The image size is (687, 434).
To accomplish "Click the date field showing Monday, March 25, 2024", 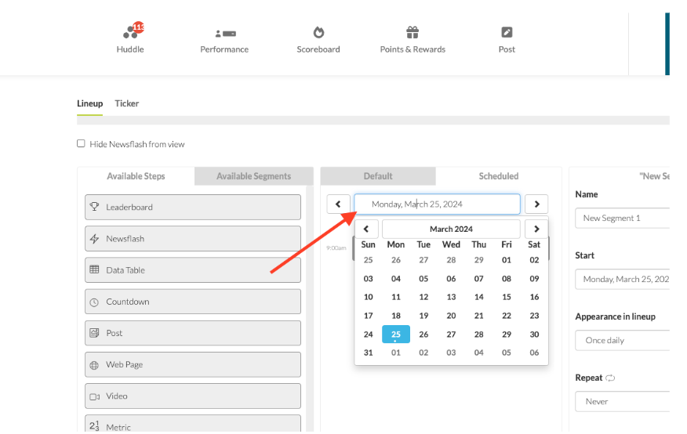I will point(438,204).
